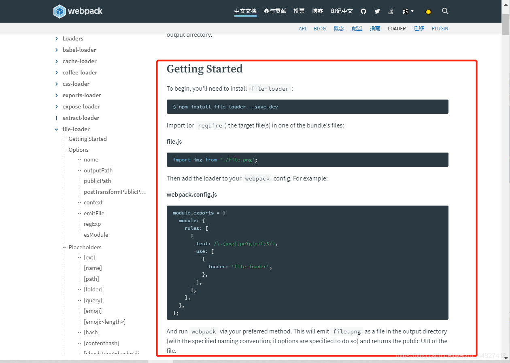Jump to name option in sidebar
The height and width of the screenshot is (363, 510).
point(91,159)
